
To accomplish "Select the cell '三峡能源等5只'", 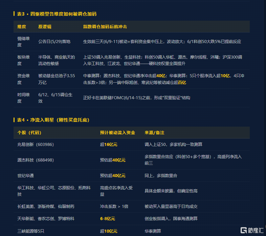I will click(31, 231).
